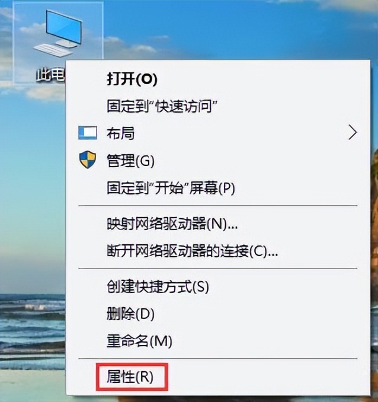
Task: Select 断开网络驱动器的连接(C)... entry
Action: [192, 251]
